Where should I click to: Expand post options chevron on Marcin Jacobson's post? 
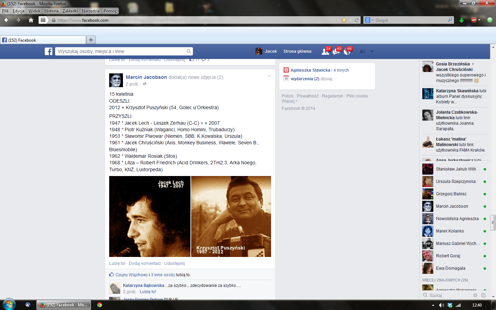[x=269, y=76]
